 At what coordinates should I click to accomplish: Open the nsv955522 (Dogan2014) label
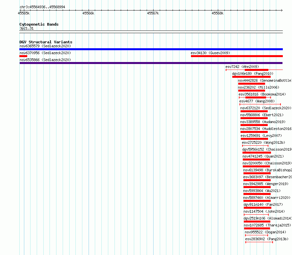pyautogui.click(x=265, y=232)
